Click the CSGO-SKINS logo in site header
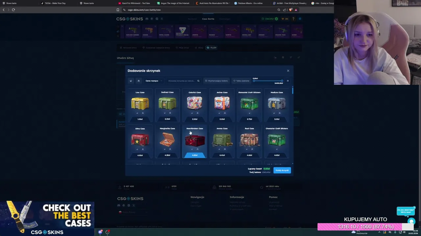Image resolution: width=421 pixels, height=236 pixels. point(130,19)
